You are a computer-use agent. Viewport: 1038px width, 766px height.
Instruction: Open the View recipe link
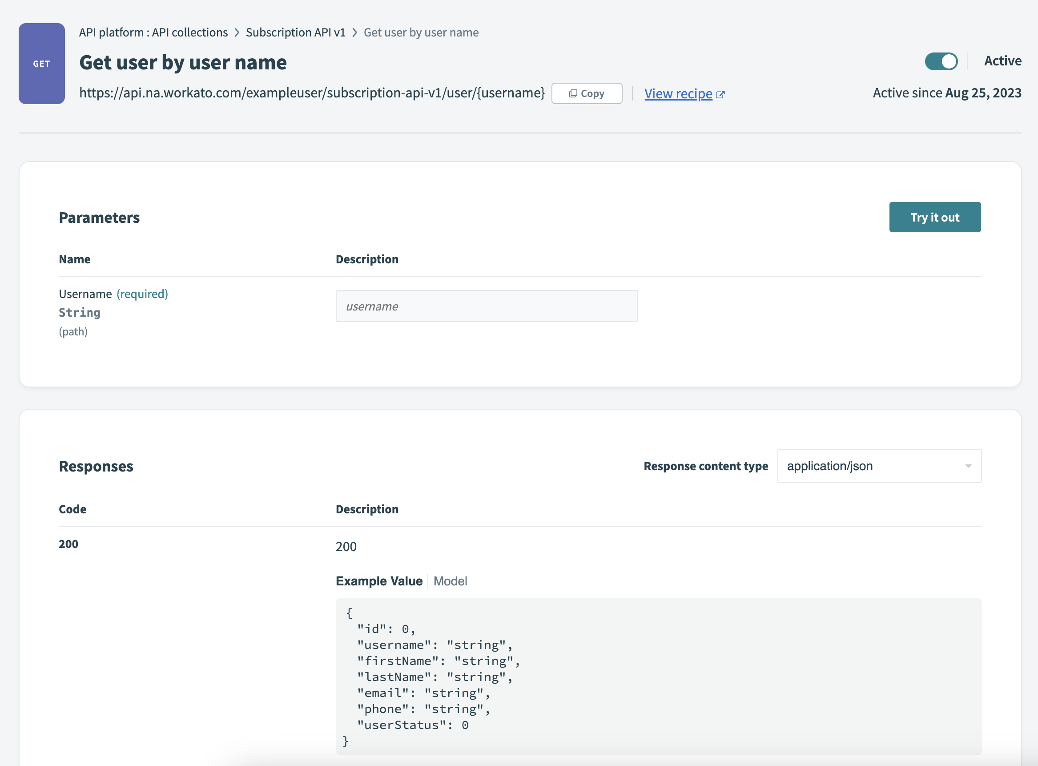click(x=678, y=94)
